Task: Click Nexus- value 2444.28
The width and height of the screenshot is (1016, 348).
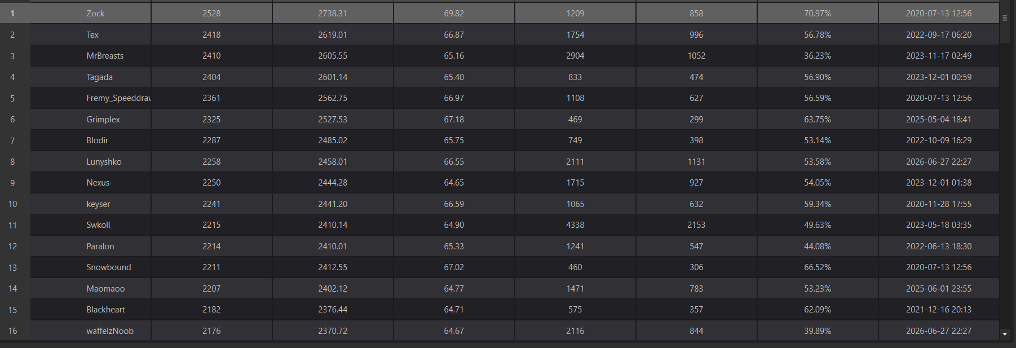Action: pyautogui.click(x=333, y=183)
